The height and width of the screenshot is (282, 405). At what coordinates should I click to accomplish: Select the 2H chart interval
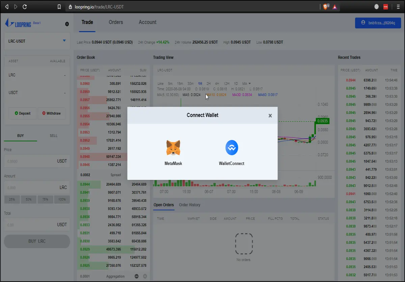209,84
